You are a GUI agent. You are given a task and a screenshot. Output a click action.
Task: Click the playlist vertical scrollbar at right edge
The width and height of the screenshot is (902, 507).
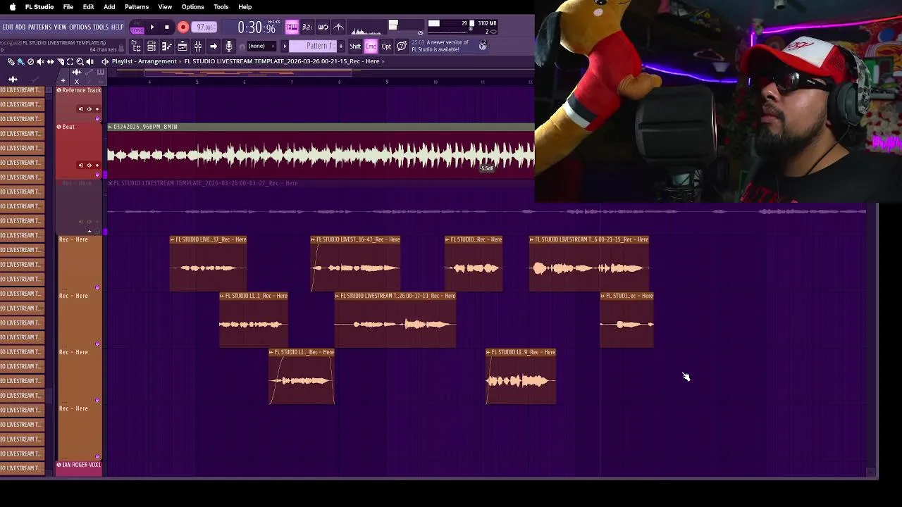(872, 338)
